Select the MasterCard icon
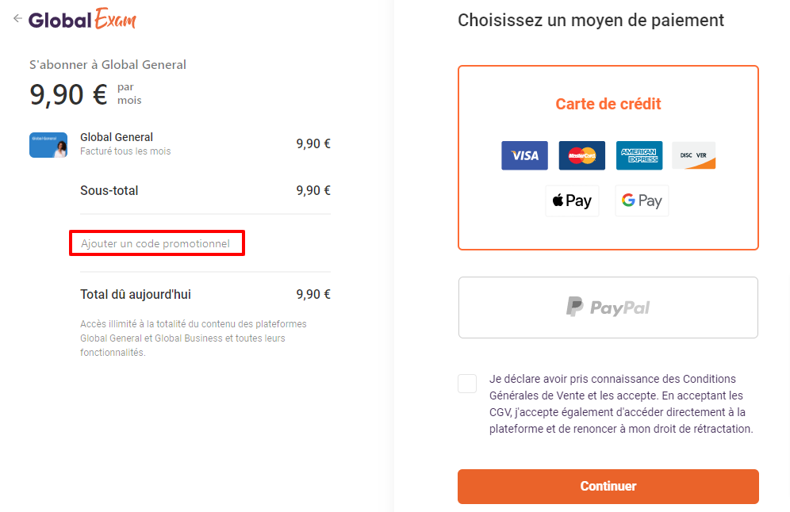 pos(582,155)
